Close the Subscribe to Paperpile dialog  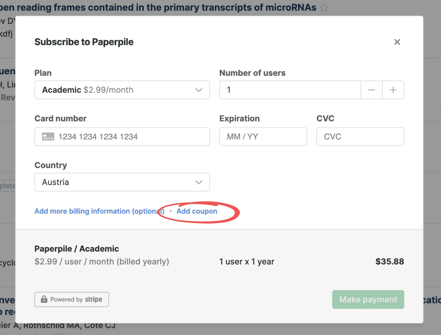(397, 42)
